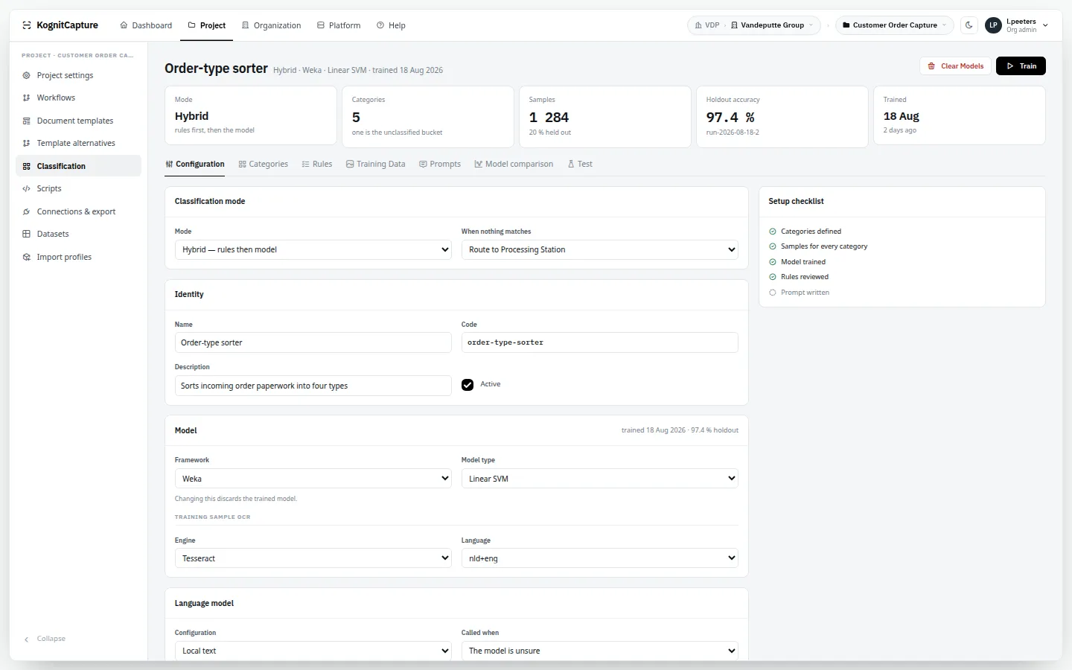Image resolution: width=1072 pixels, height=670 pixels.
Task: Open the Framework dropdown showing Weka
Action: click(313, 479)
